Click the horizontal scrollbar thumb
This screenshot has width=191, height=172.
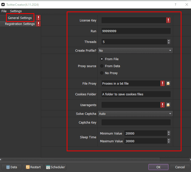[81, 159]
